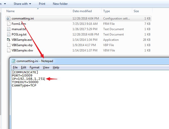Click the Notepad title bar icon

pyautogui.click(x=13, y=61)
